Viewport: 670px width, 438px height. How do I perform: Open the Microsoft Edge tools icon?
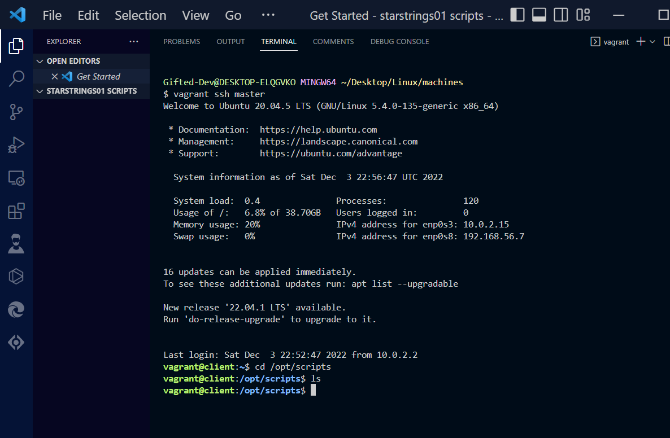(x=16, y=309)
